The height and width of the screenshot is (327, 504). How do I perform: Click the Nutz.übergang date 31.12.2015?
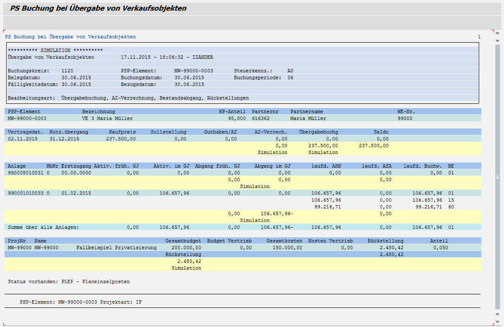[64, 139]
